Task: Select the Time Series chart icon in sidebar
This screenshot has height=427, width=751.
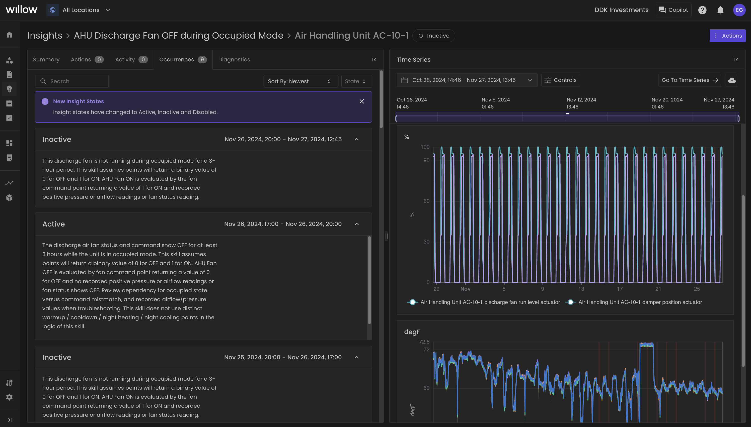Action: (9, 183)
